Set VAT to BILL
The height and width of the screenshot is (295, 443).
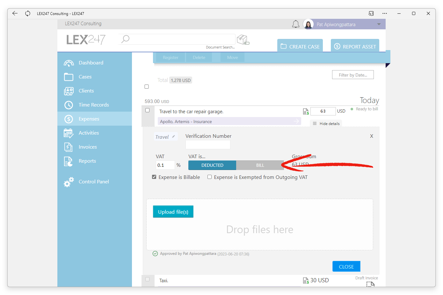pos(260,165)
